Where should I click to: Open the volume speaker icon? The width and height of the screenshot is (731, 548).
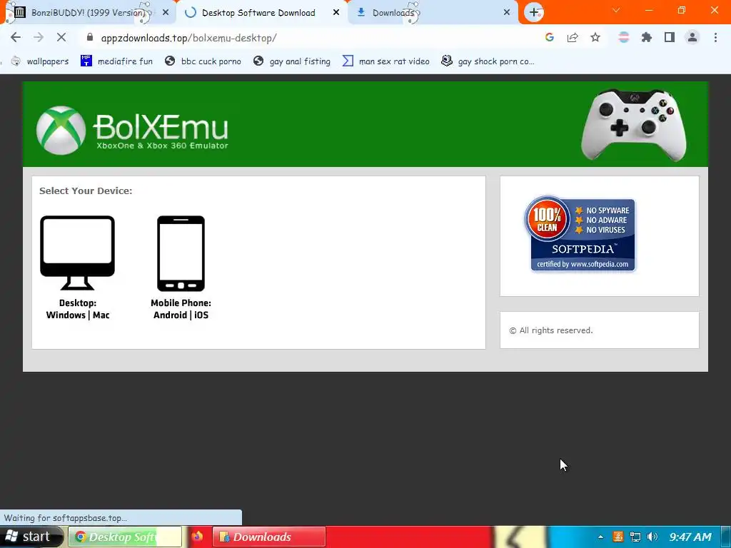click(x=652, y=537)
